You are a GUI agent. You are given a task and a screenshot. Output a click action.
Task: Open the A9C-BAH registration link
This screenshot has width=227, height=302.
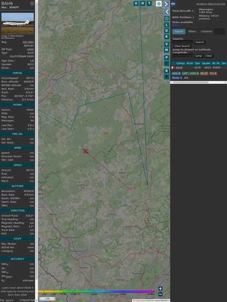[x=28, y=42]
